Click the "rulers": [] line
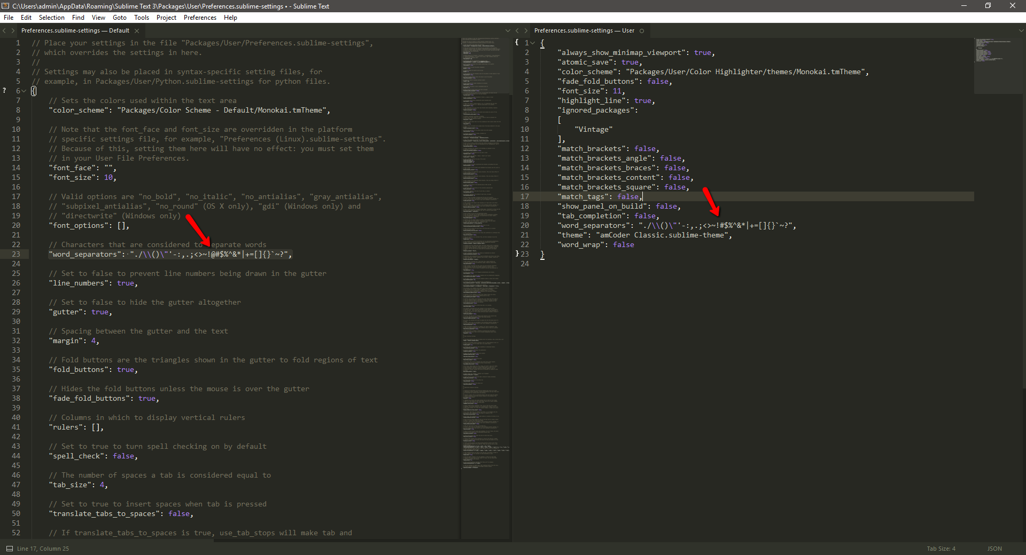Image resolution: width=1026 pixels, height=555 pixels. (76, 427)
